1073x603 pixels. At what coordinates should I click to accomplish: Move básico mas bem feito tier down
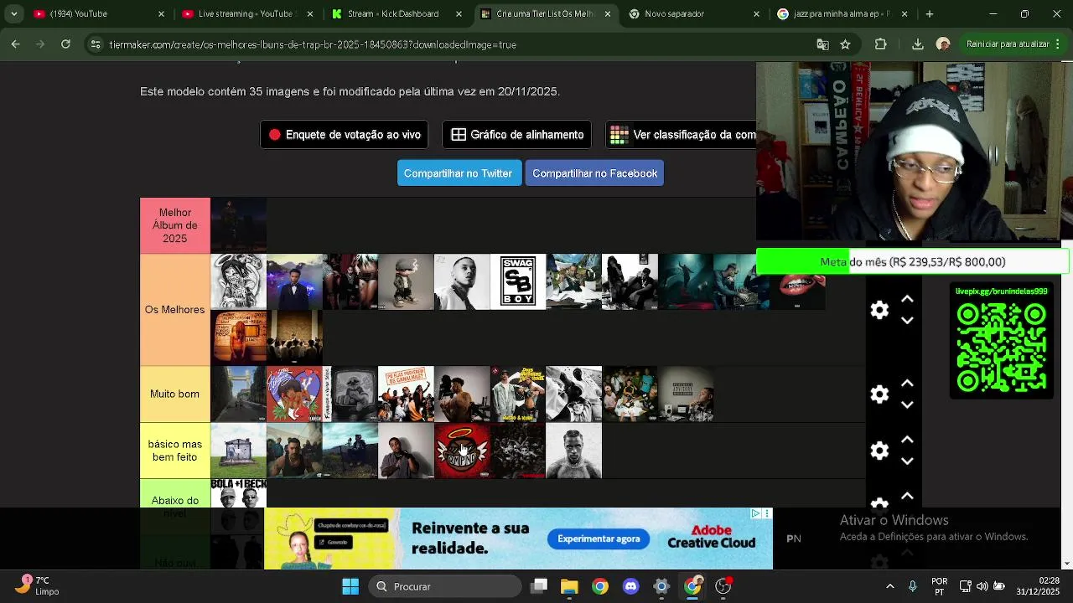907,461
